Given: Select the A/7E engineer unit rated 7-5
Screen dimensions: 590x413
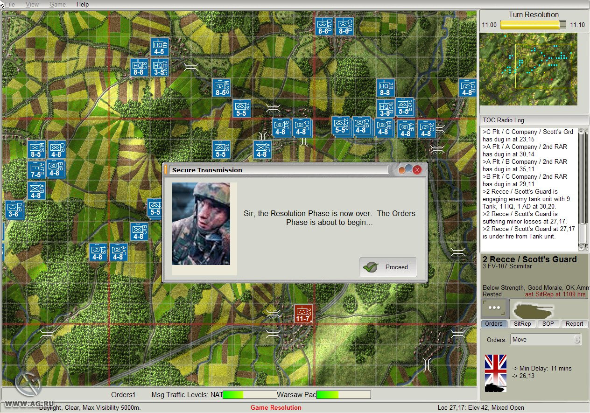Looking at the screenshot, I should coord(36,170).
